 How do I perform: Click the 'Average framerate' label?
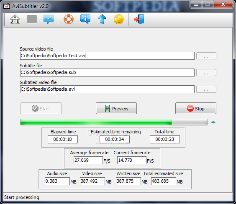point(89,153)
